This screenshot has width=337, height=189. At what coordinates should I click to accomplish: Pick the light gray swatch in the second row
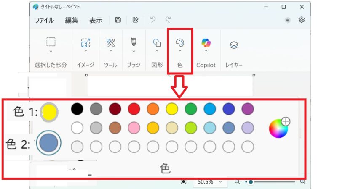tap(96, 128)
